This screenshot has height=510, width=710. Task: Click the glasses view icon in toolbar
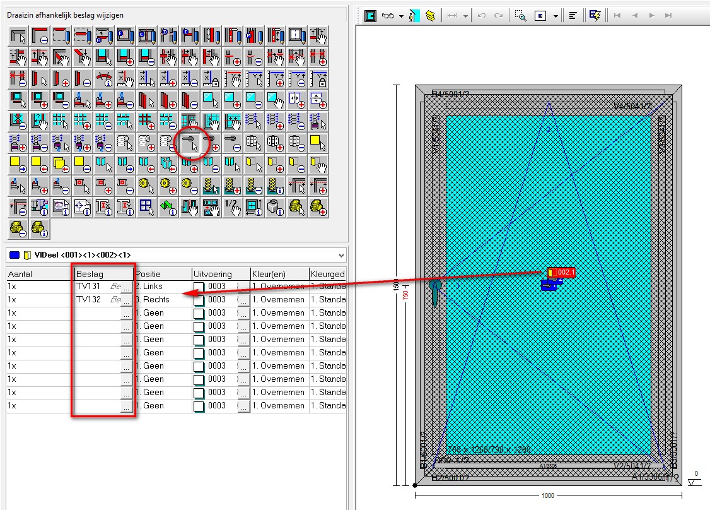click(388, 16)
